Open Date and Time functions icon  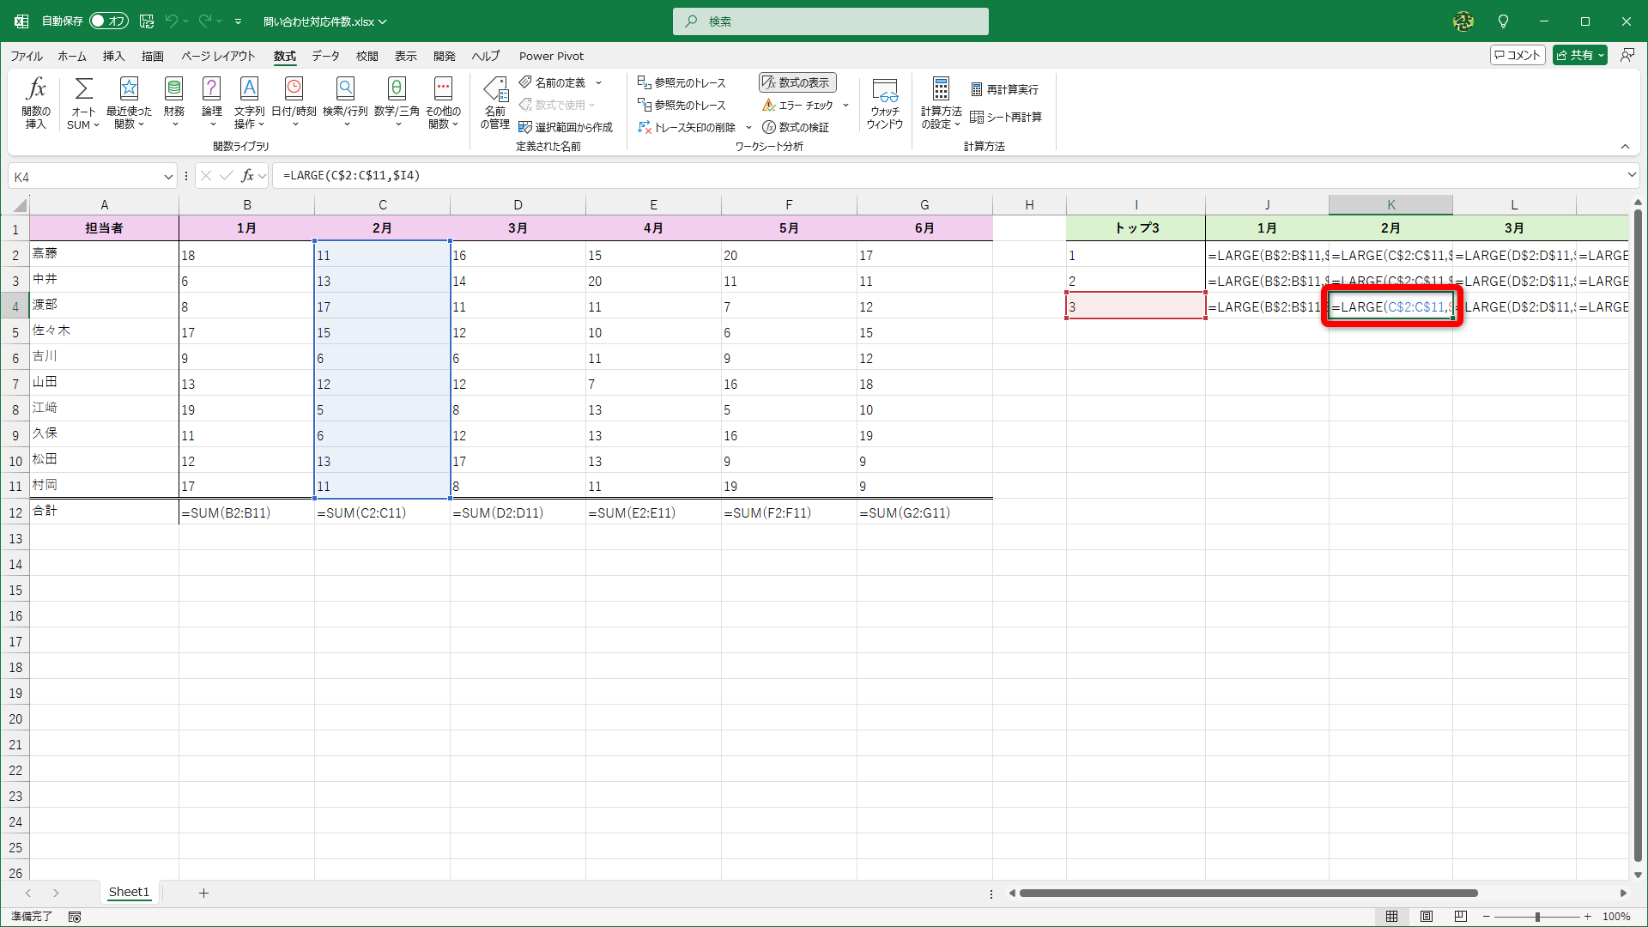(x=294, y=89)
